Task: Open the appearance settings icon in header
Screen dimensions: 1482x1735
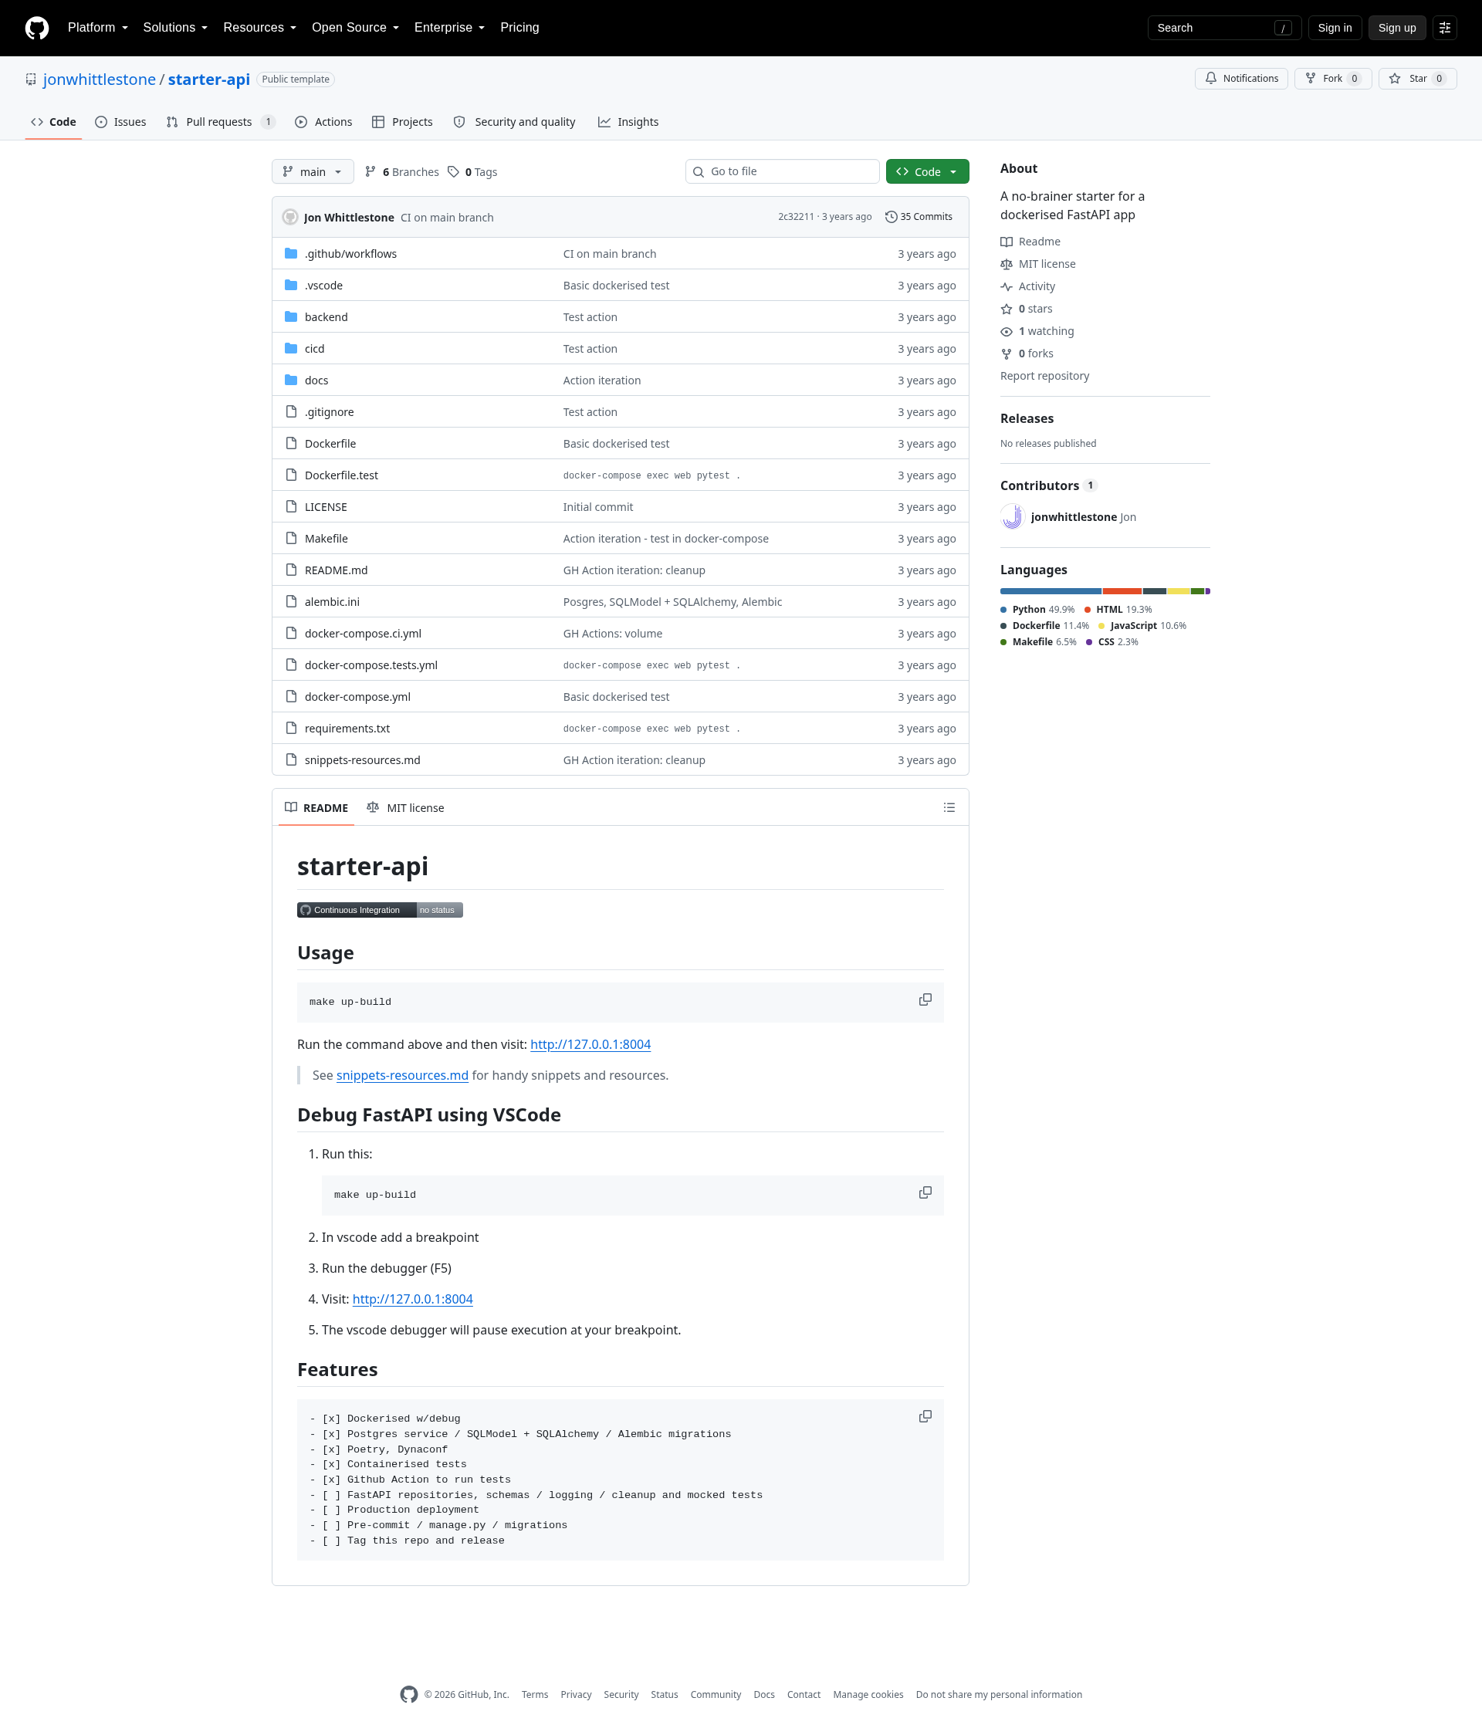Action: 1444,28
